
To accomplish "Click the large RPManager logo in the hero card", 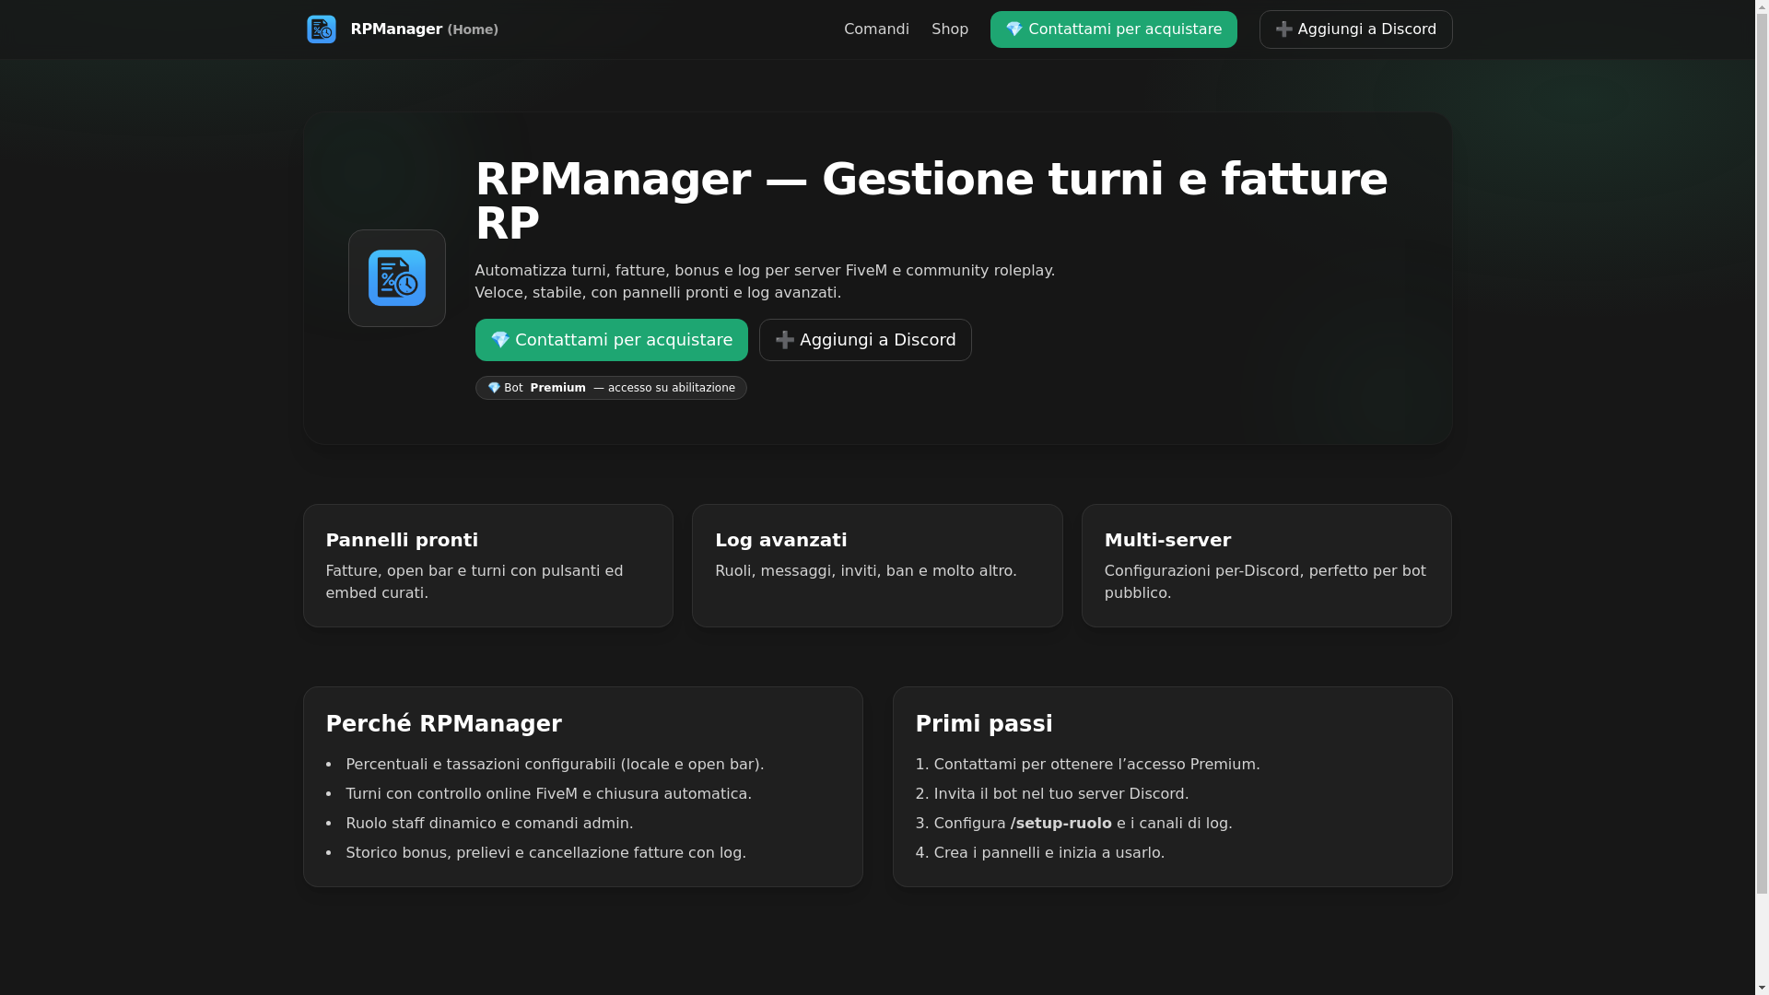I will click(397, 278).
